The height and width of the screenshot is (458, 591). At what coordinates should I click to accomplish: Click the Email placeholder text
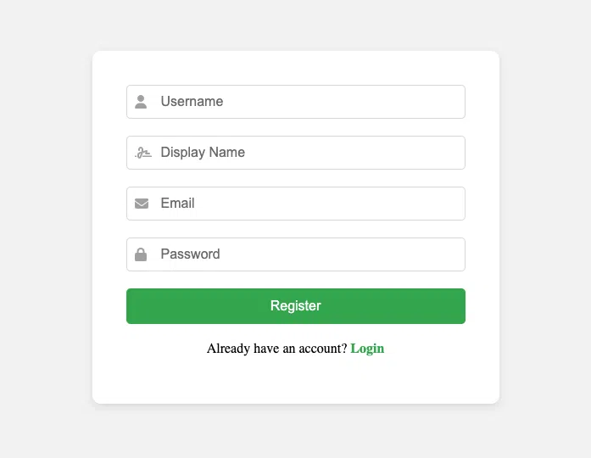pyautogui.click(x=177, y=204)
